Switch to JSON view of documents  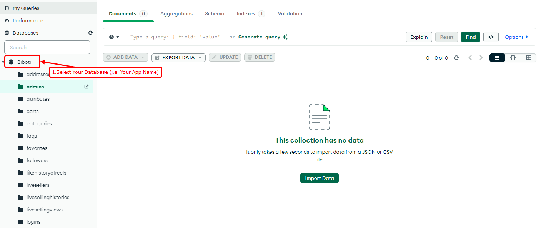point(513,58)
